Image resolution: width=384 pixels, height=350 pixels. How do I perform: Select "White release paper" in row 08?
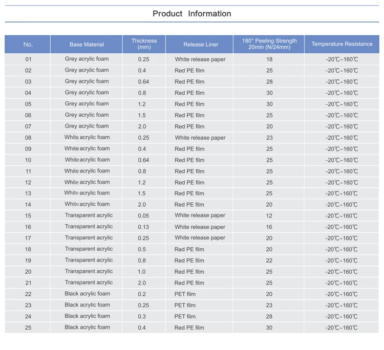pyautogui.click(x=200, y=138)
